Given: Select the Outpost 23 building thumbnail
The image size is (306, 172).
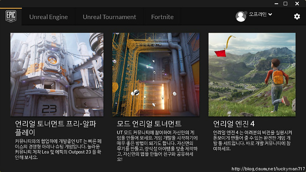Looking at the screenshot, I should coord(57,75).
